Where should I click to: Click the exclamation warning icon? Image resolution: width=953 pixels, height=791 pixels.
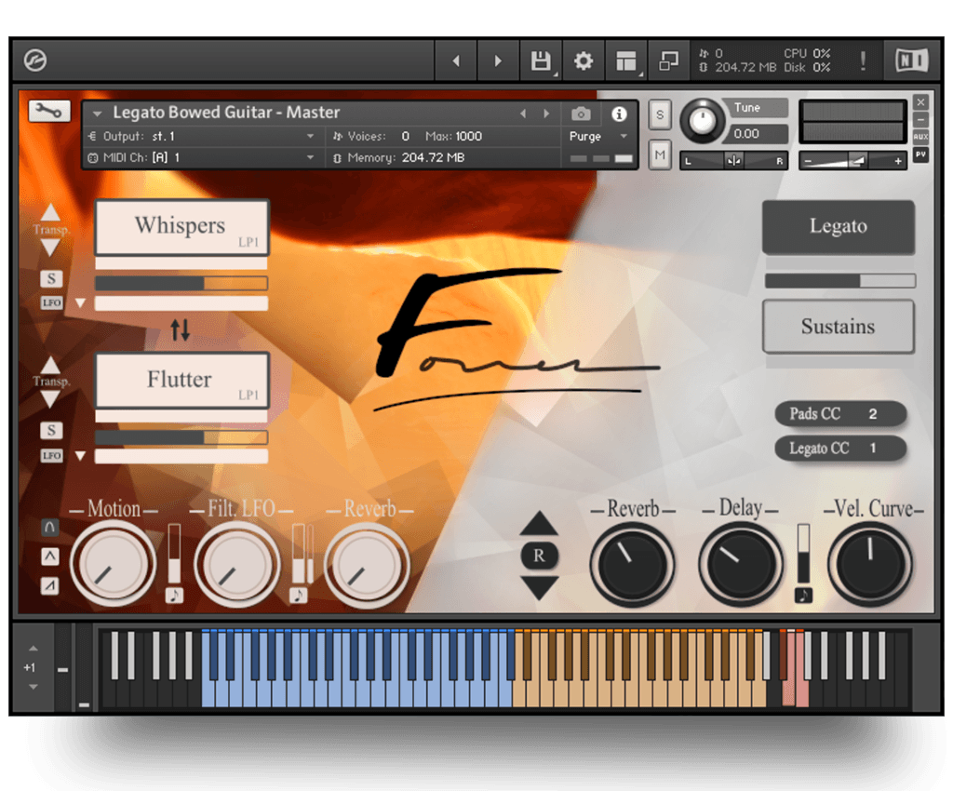tap(863, 61)
